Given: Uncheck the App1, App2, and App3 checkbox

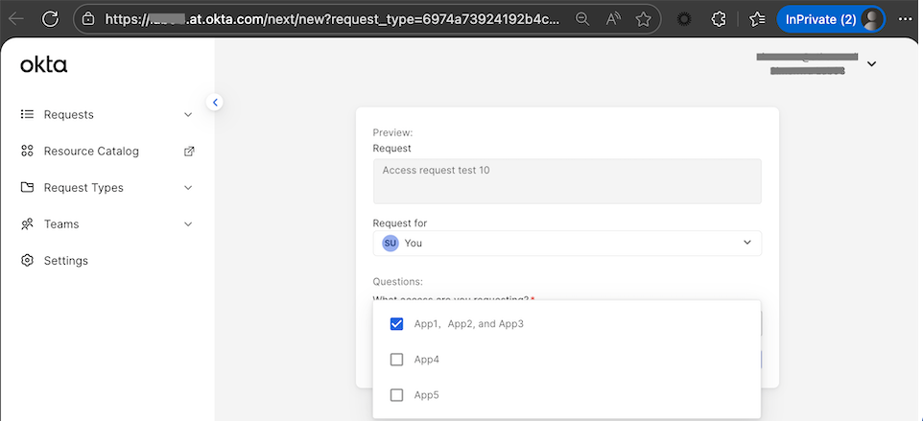Looking at the screenshot, I should 397,324.
